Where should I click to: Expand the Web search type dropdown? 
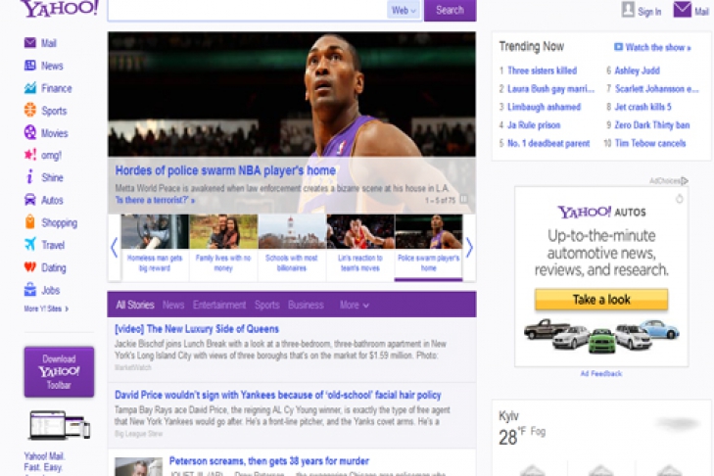404,10
